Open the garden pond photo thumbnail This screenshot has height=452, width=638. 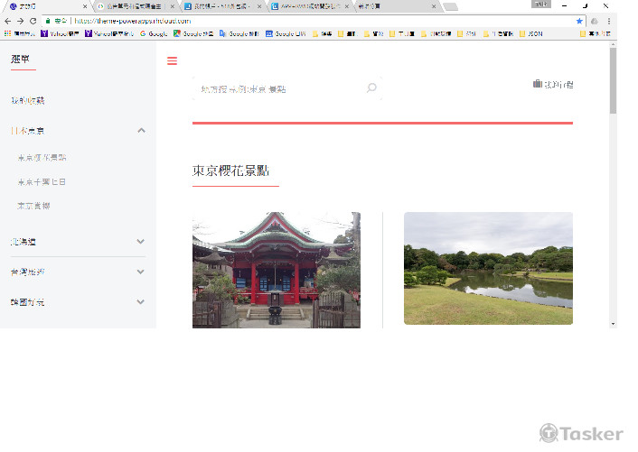[488, 268]
